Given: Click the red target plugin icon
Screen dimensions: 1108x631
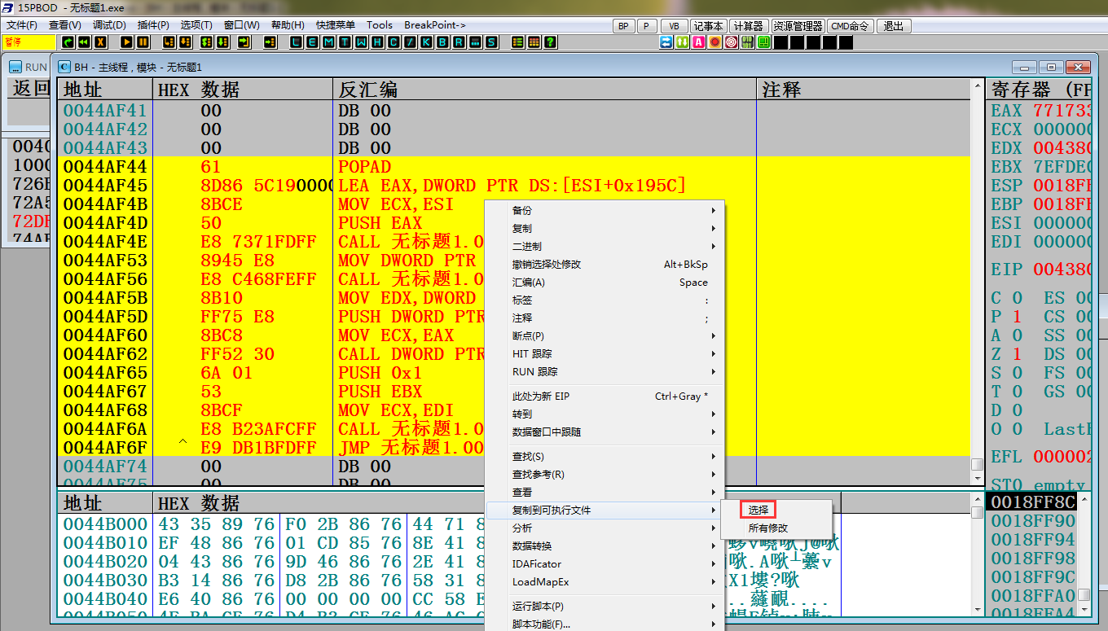Looking at the screenshot, I should (732, 42).
